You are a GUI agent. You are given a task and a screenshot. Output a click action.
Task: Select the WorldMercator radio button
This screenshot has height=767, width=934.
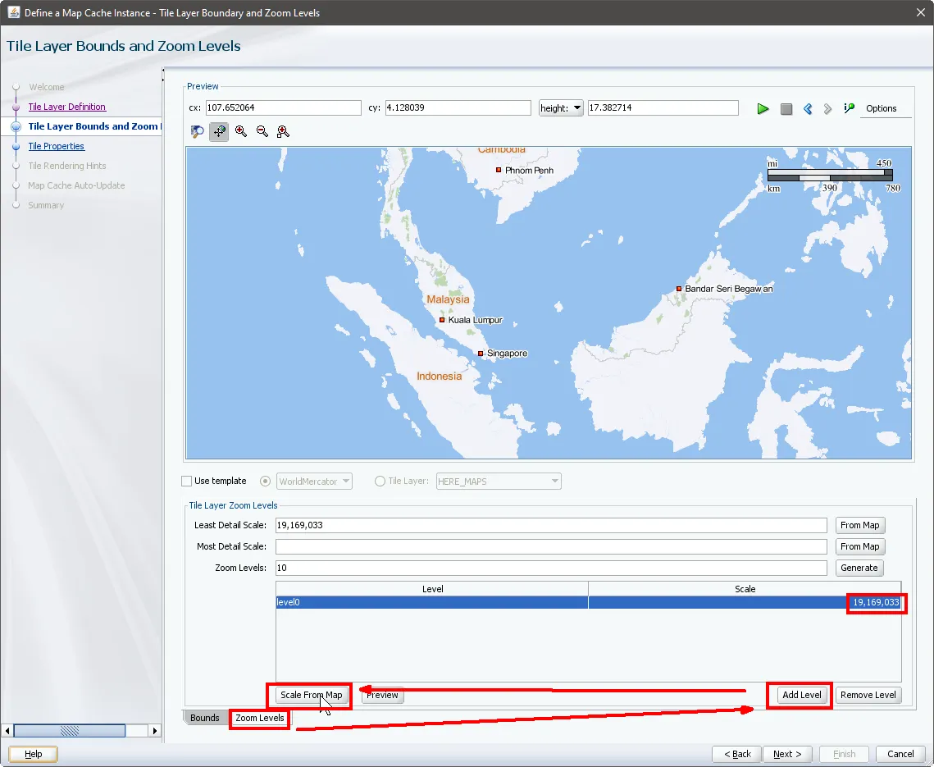265,482
